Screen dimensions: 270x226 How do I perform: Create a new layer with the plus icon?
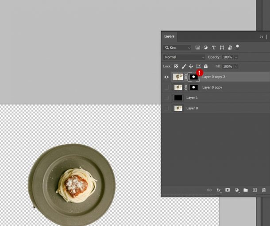(x=255, y=190)
